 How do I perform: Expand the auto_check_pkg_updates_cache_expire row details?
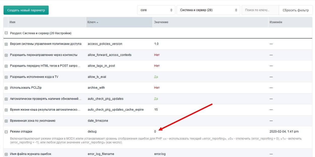pyautogui.click(x=6, y=110)
